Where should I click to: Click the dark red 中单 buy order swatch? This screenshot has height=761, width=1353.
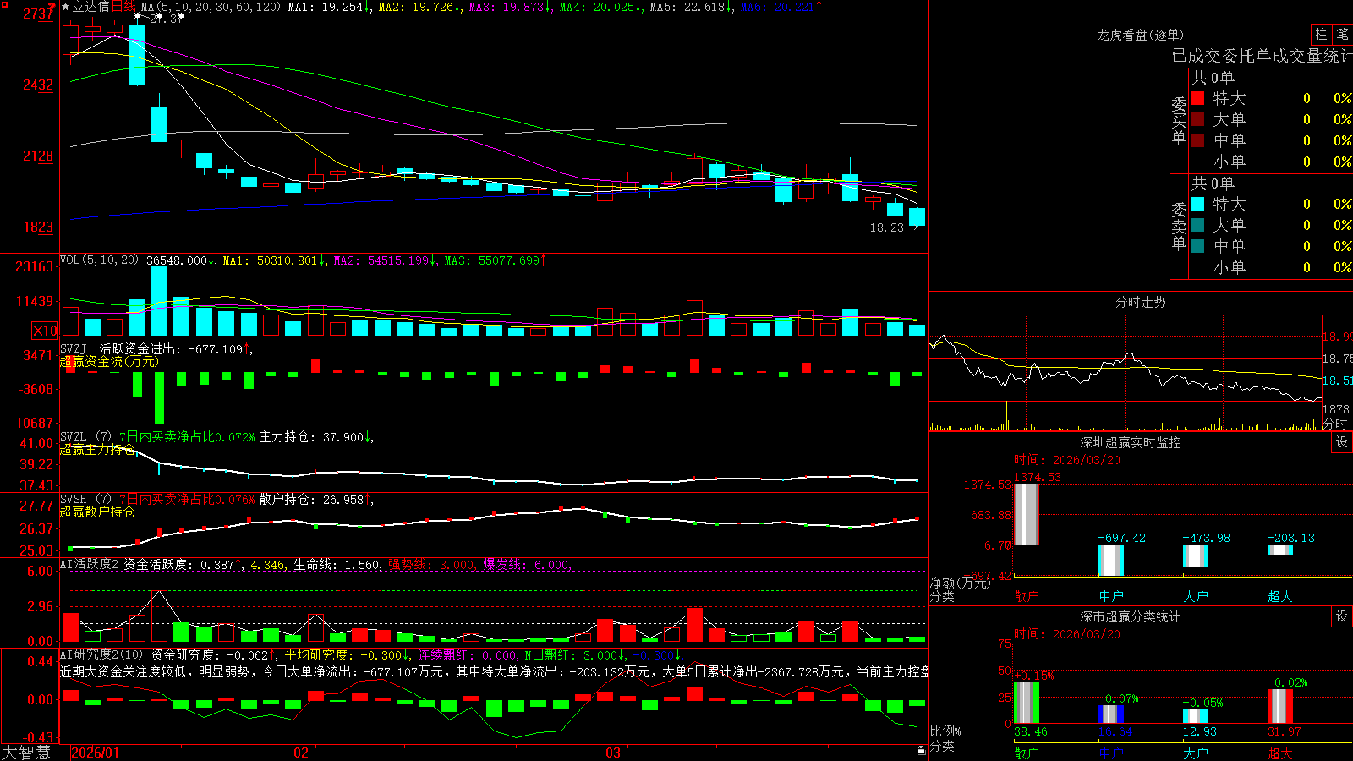[1197, 140]
